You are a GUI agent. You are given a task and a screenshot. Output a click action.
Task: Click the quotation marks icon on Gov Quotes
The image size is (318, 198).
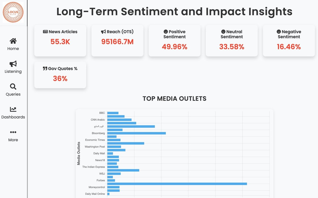(45, 68)
